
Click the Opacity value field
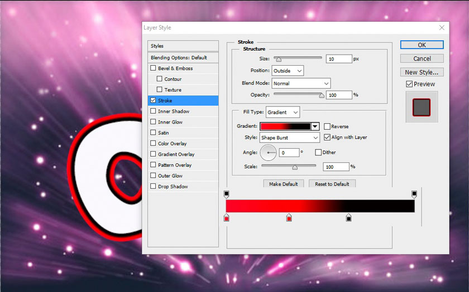(x=339, y=95)
